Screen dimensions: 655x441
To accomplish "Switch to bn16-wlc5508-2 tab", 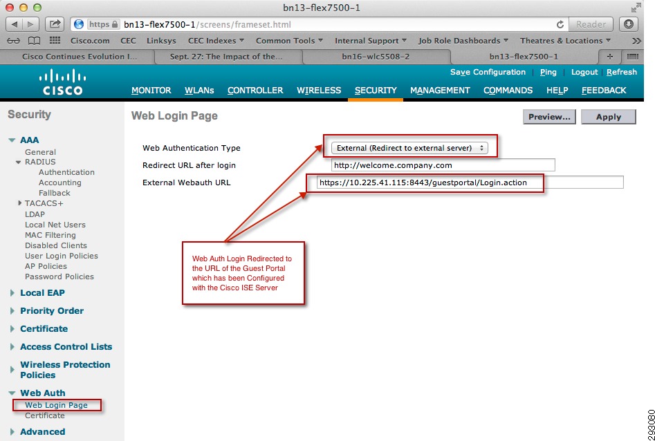I will (376, 57).
